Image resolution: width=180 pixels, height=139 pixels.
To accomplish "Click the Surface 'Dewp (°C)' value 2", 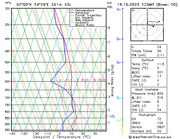I will [158, 68].
